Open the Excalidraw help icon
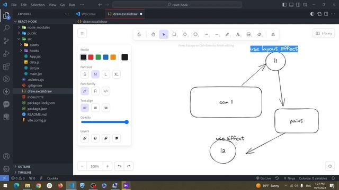Viewport: 339px width, 190px height. 330,166
